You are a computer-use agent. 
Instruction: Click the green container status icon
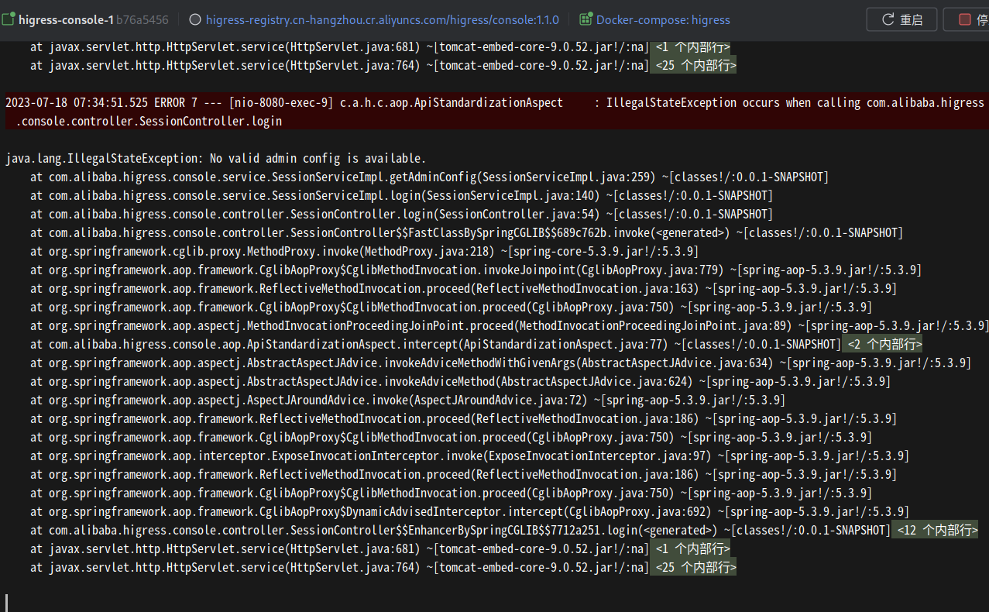point(8,19)
